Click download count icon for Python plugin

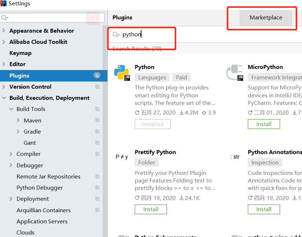click(181, 113)
